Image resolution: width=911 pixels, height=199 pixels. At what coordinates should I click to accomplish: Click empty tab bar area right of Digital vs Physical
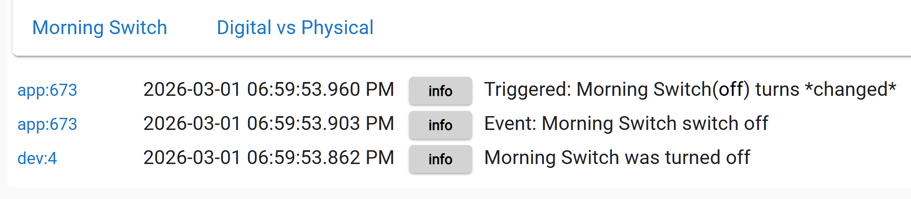605,28
